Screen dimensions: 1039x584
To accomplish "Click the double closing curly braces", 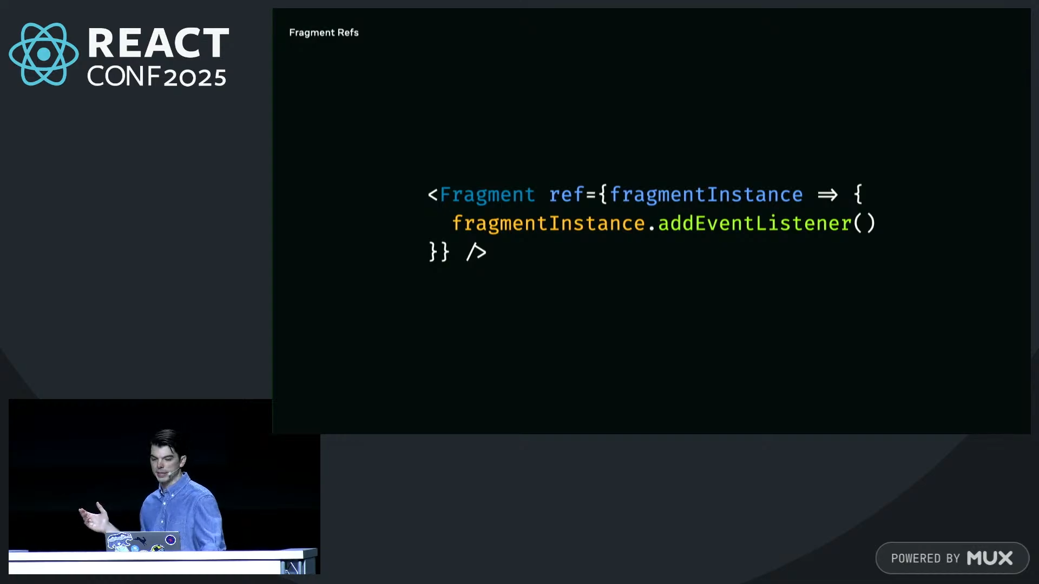I will pyautogui.click(x=439, y=252).
